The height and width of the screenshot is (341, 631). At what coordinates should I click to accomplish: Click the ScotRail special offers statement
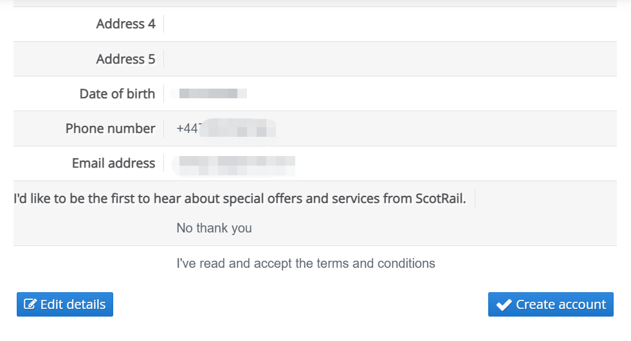tap(240, 198)
